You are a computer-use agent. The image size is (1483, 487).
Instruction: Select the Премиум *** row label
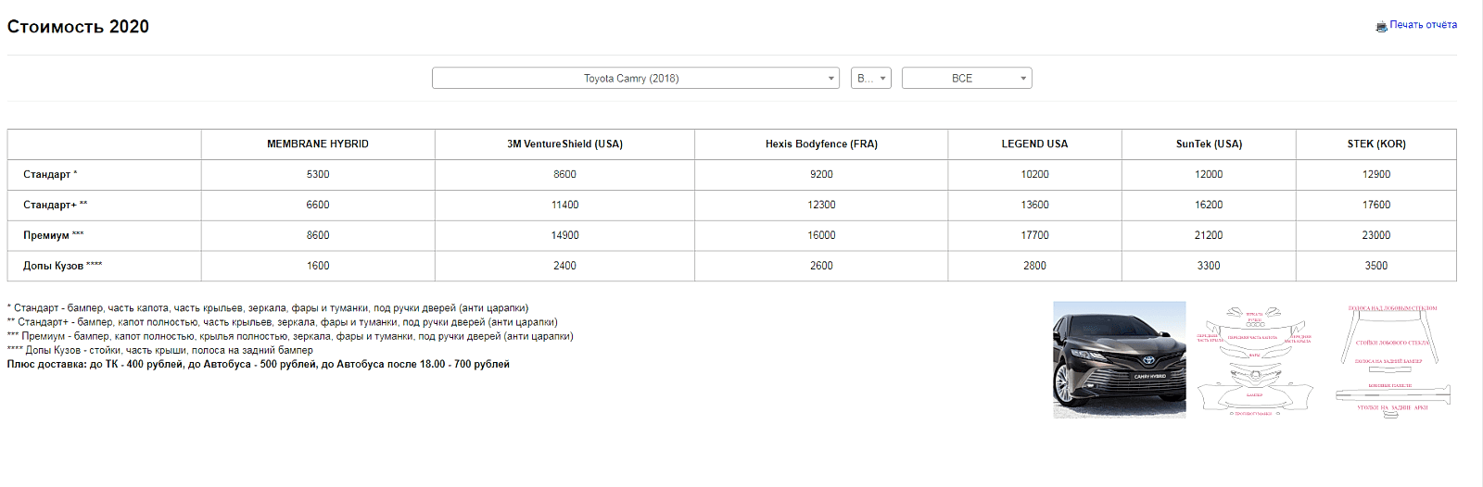[53, 236]
